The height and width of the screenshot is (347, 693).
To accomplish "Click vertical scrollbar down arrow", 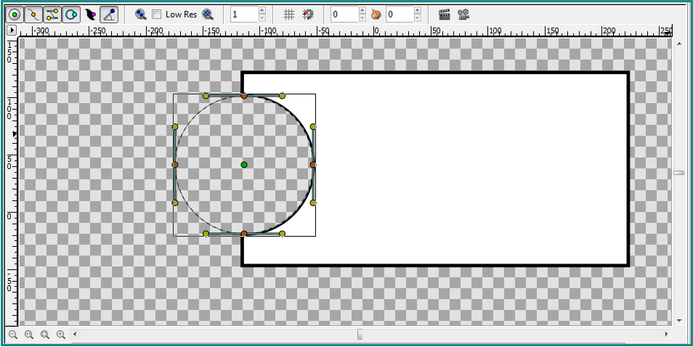I will pos(679,320).
